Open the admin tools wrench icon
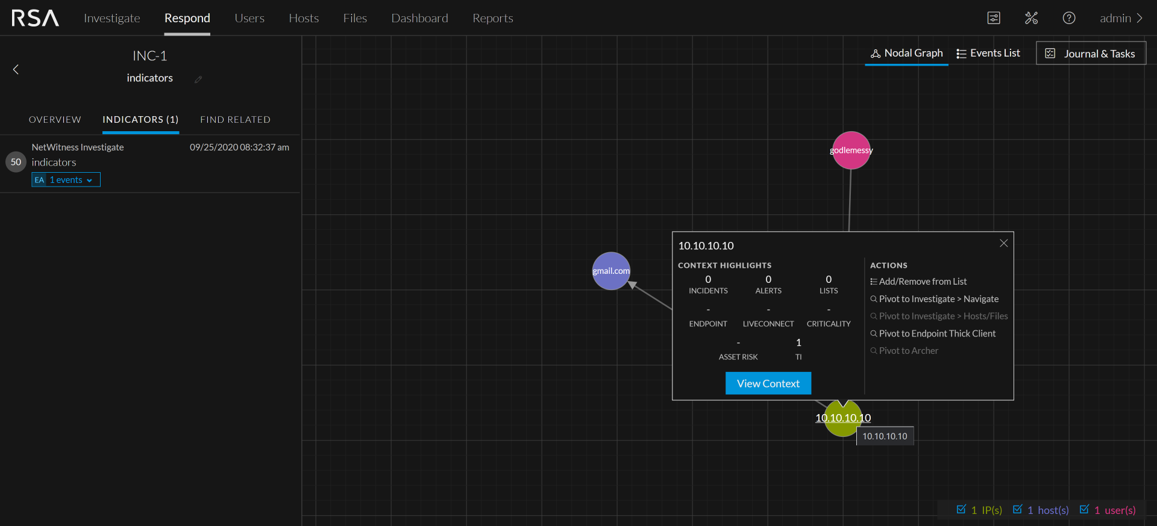The image size is (1157, 526). click(1031, 18)
